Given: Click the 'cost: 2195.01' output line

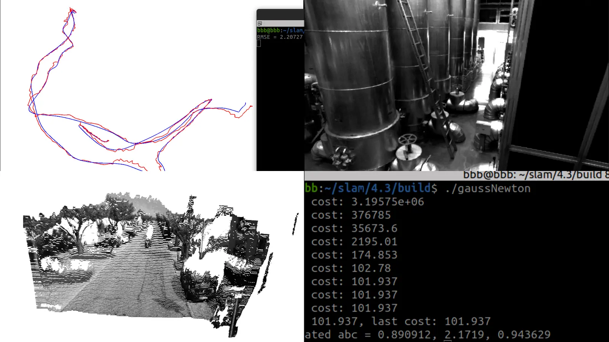Looking at the screenshot, I should [x=354, y=242].
